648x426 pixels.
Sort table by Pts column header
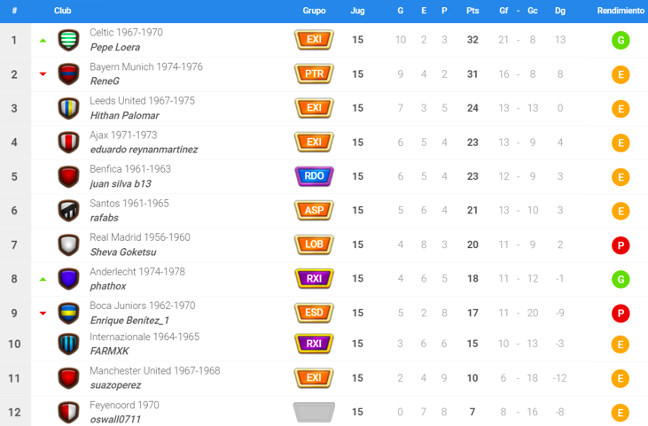[x=472, y=11]
